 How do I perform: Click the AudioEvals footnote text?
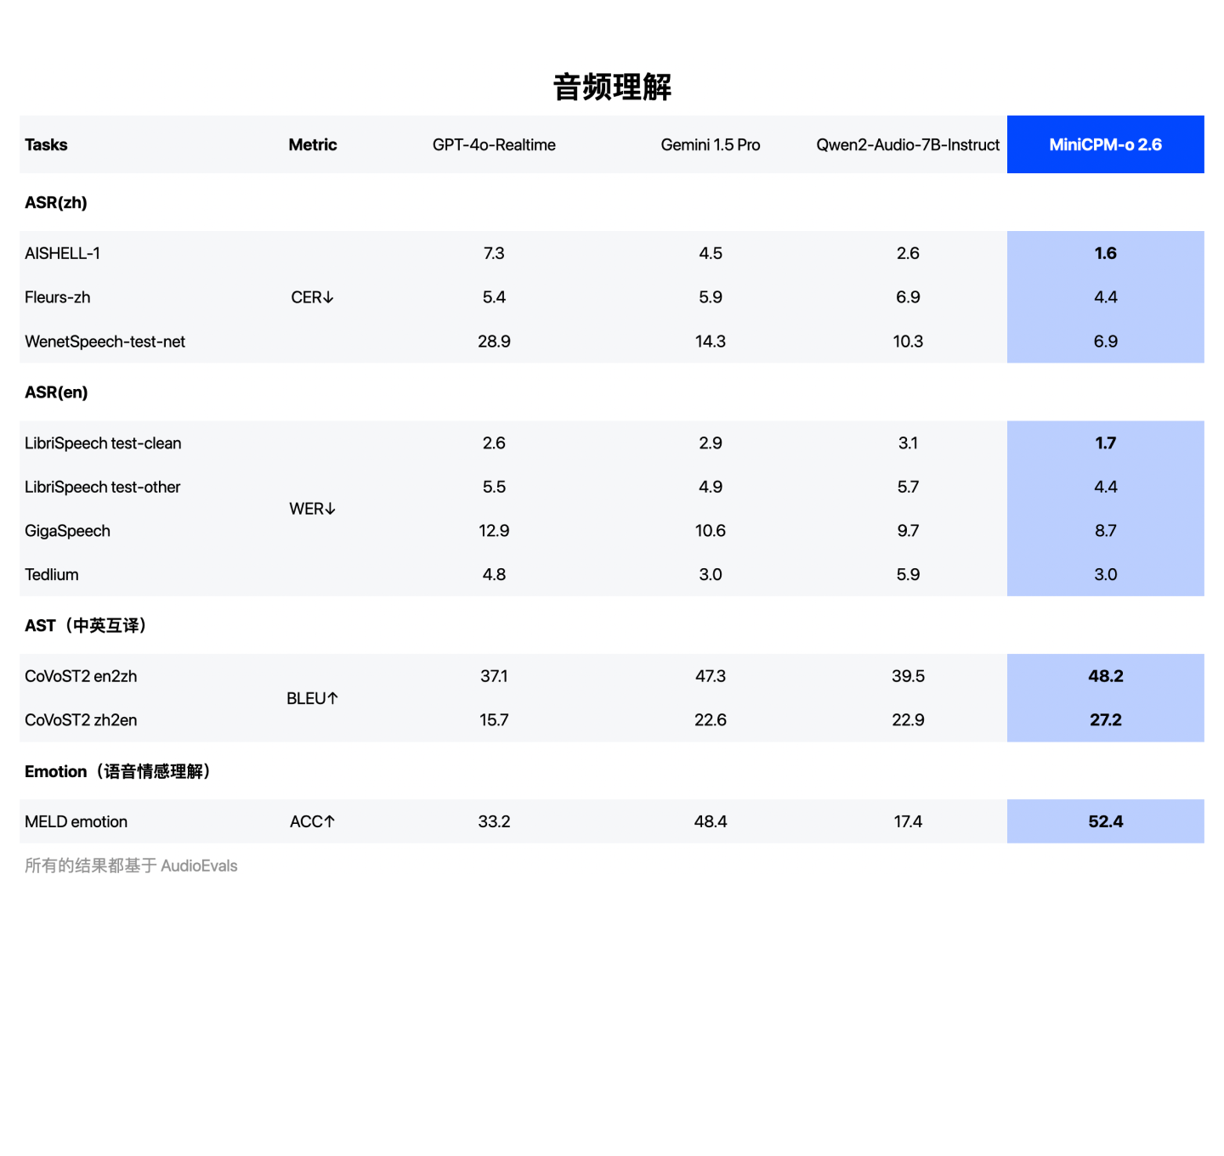click(x=131, y=866)
